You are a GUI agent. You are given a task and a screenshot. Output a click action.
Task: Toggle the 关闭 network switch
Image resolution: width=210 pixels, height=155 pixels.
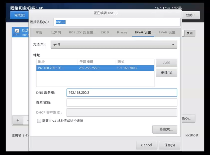[x=189, y=33]
